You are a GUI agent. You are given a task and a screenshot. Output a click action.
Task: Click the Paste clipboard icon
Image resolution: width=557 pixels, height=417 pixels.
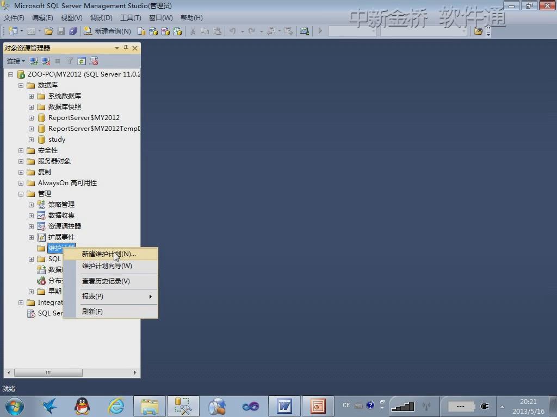pos(217,31)
